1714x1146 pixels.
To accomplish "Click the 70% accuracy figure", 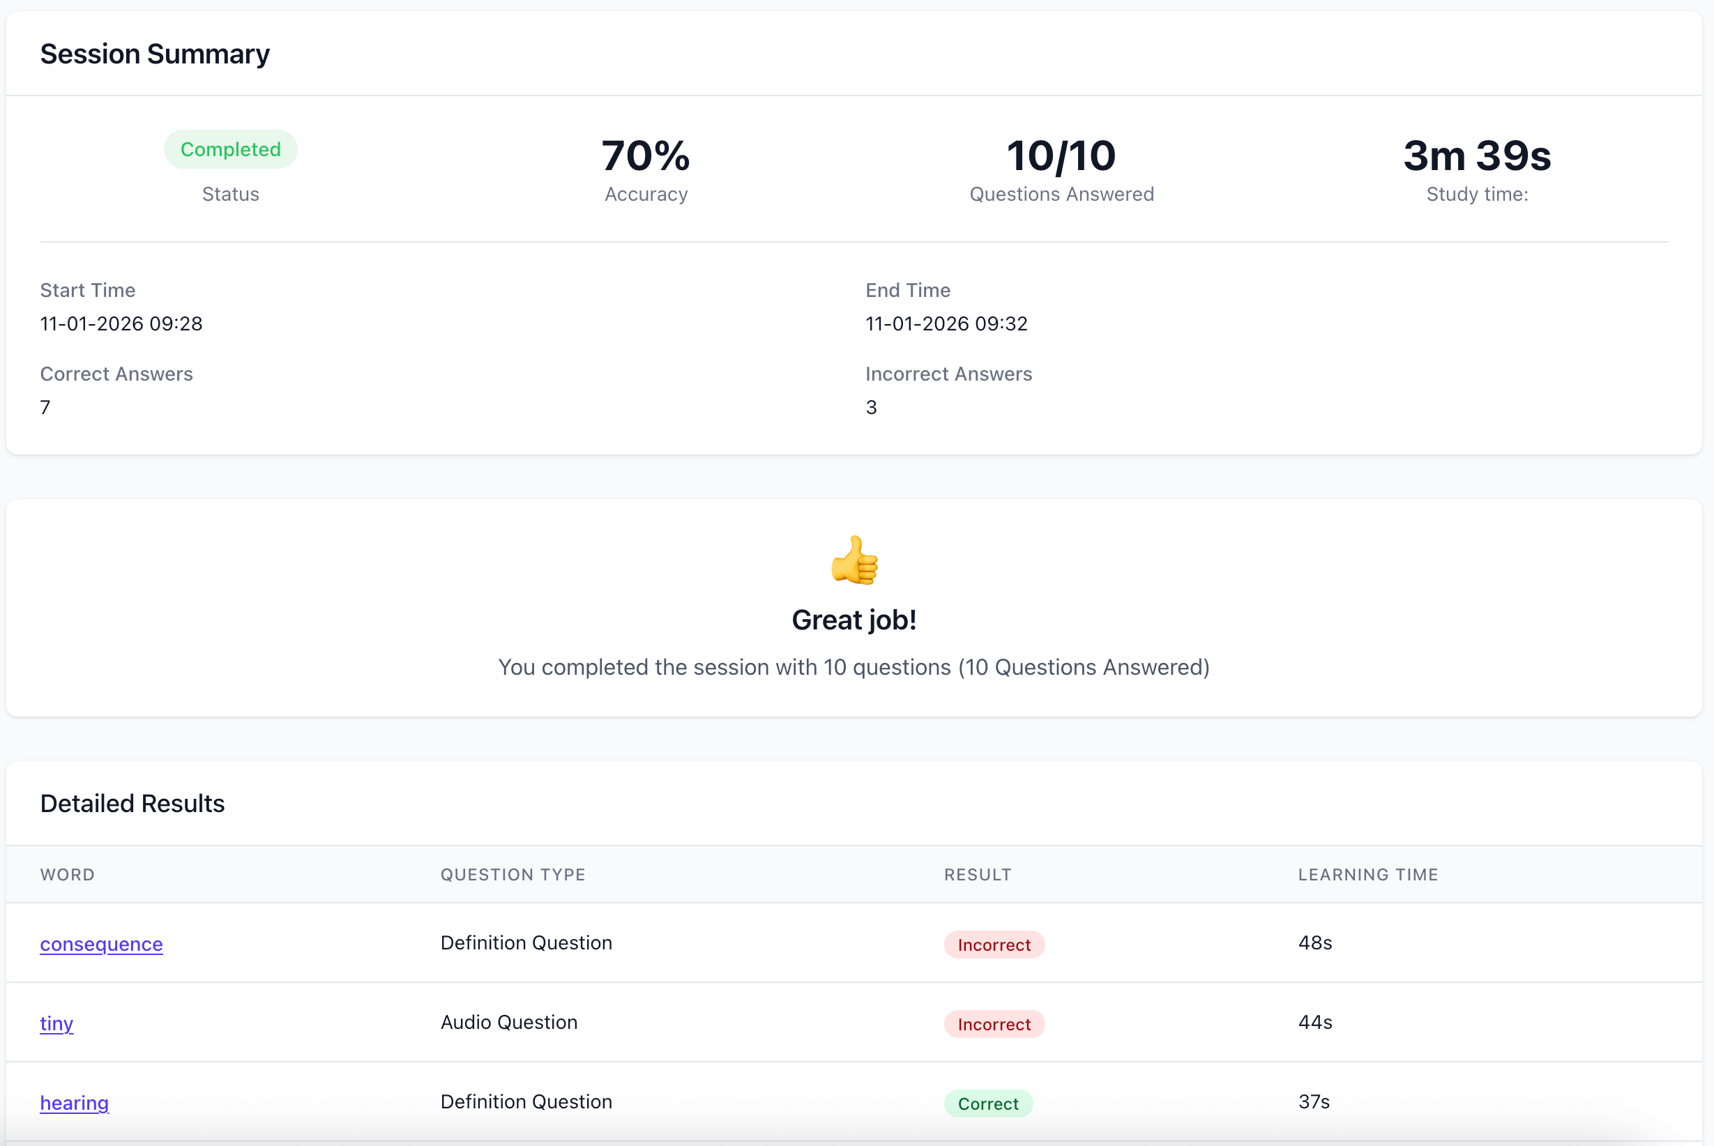I will (x=646, y=155).
